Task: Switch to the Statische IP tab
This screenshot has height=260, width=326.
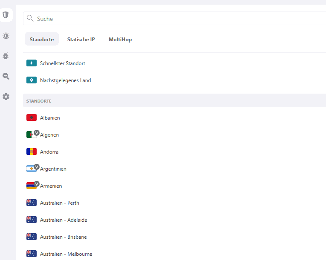Action: [81, 39]
